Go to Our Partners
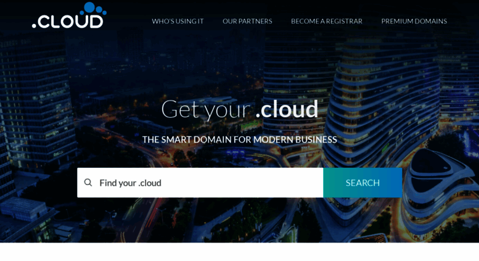Viewport: 479px width, 261px height. tap(247, 21)
